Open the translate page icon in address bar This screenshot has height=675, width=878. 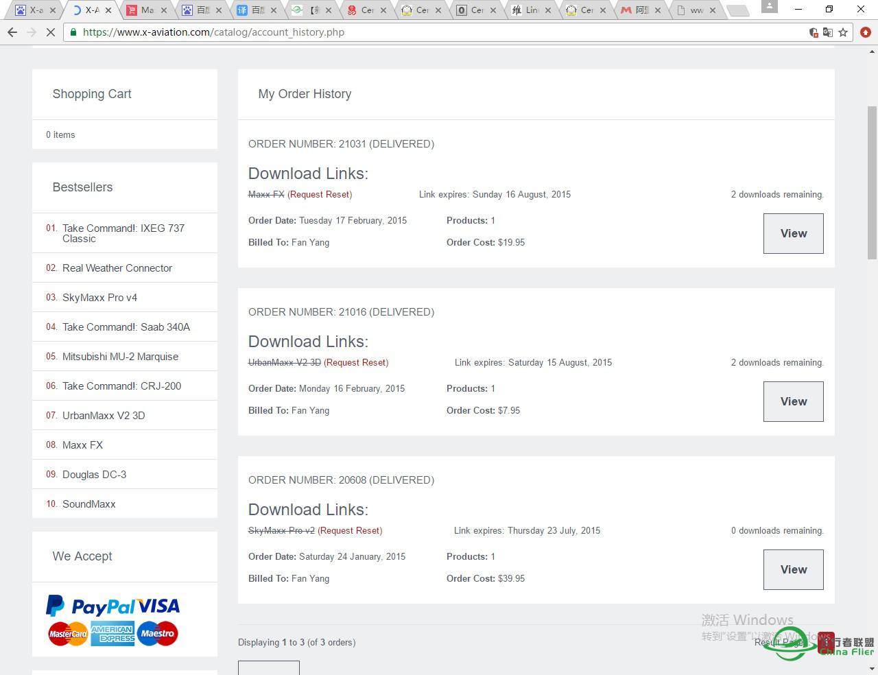coord(828,32)
